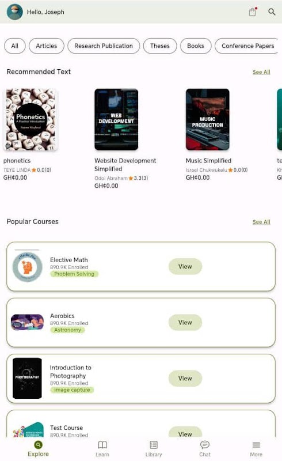282x461 pixels.
Task: Select the Theses filter chip
Action: click(160, 46)
